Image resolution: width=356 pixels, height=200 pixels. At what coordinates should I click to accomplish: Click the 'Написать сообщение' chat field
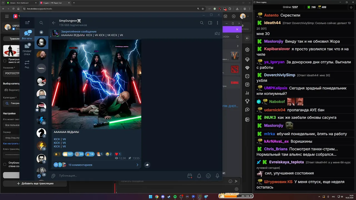click(172, 181)
